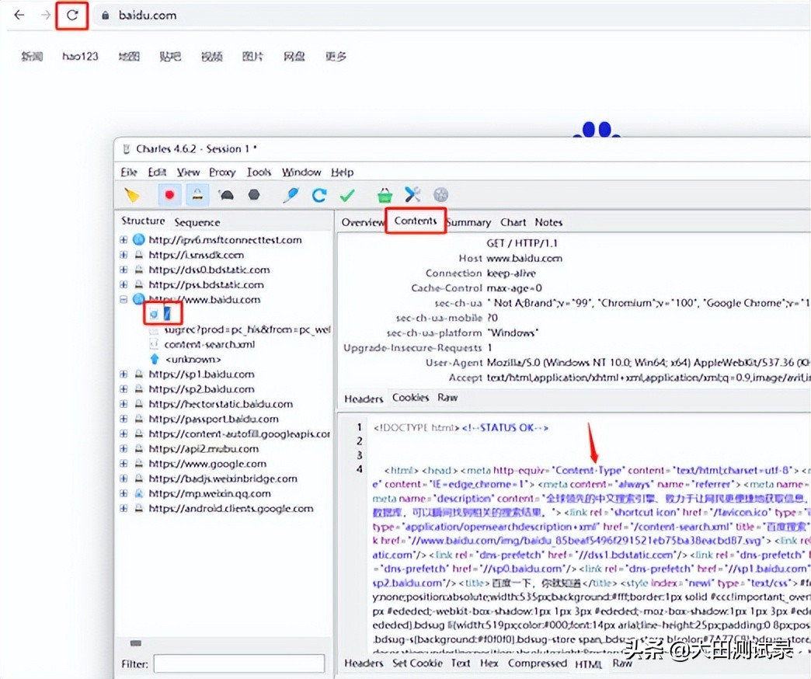811x679 pixels.
Task: Show the request Cookies tab
Action: click(410, 397)
